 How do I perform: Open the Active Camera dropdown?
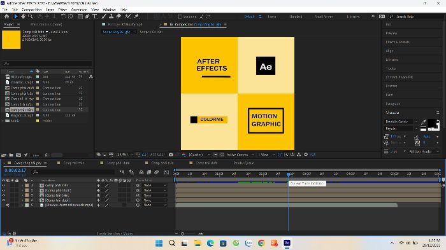pyautogui.click(x=240, y=155)
